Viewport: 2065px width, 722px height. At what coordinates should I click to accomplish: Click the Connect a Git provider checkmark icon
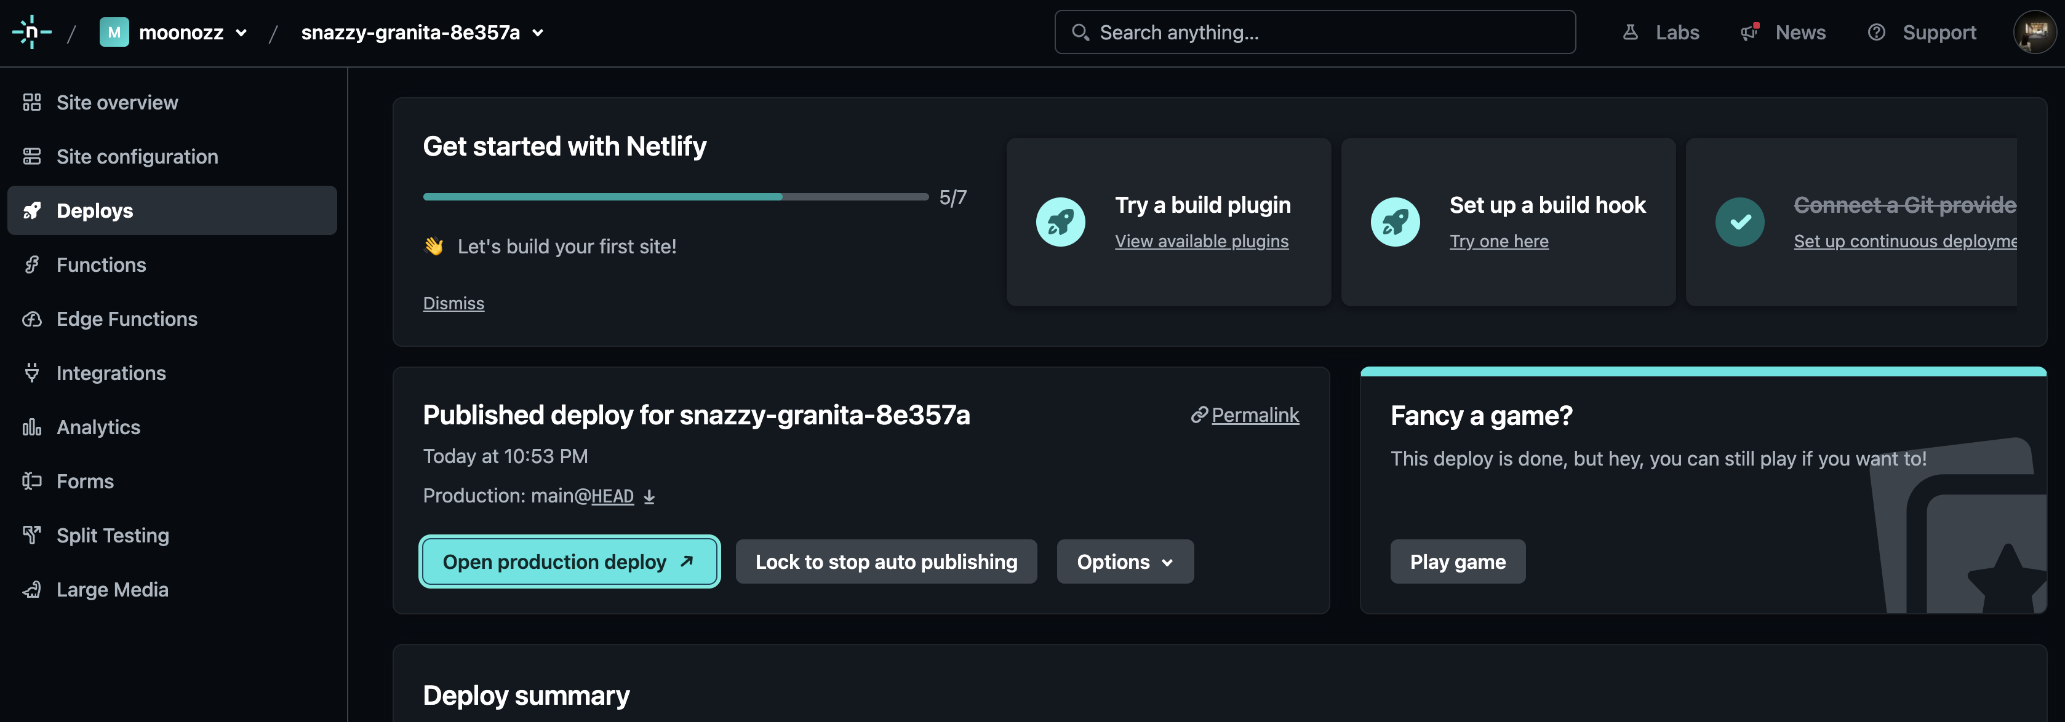(1739, 222)
